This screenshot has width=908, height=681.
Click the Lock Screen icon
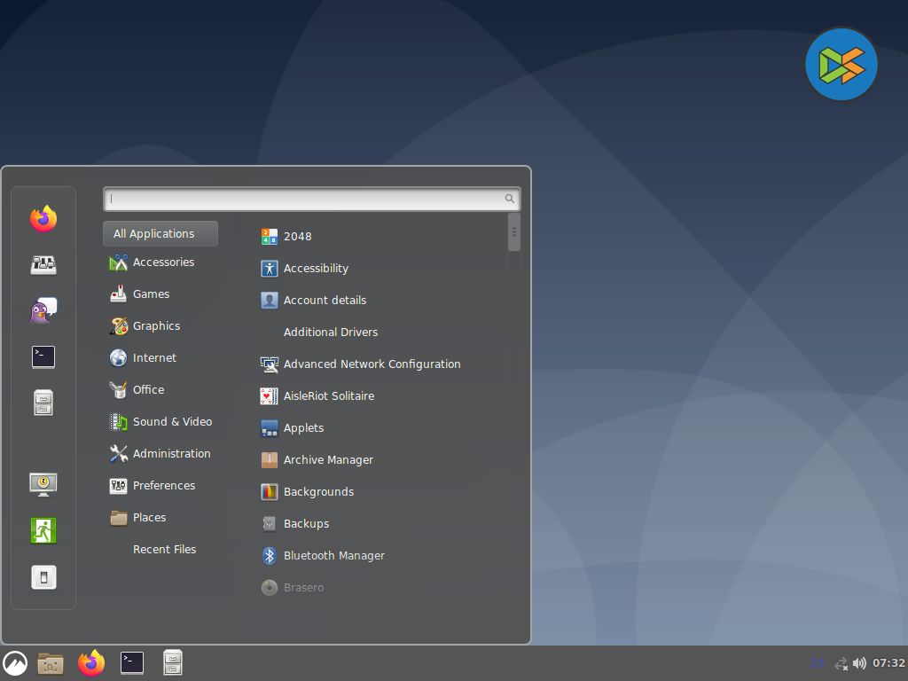(x=43, y=484)
